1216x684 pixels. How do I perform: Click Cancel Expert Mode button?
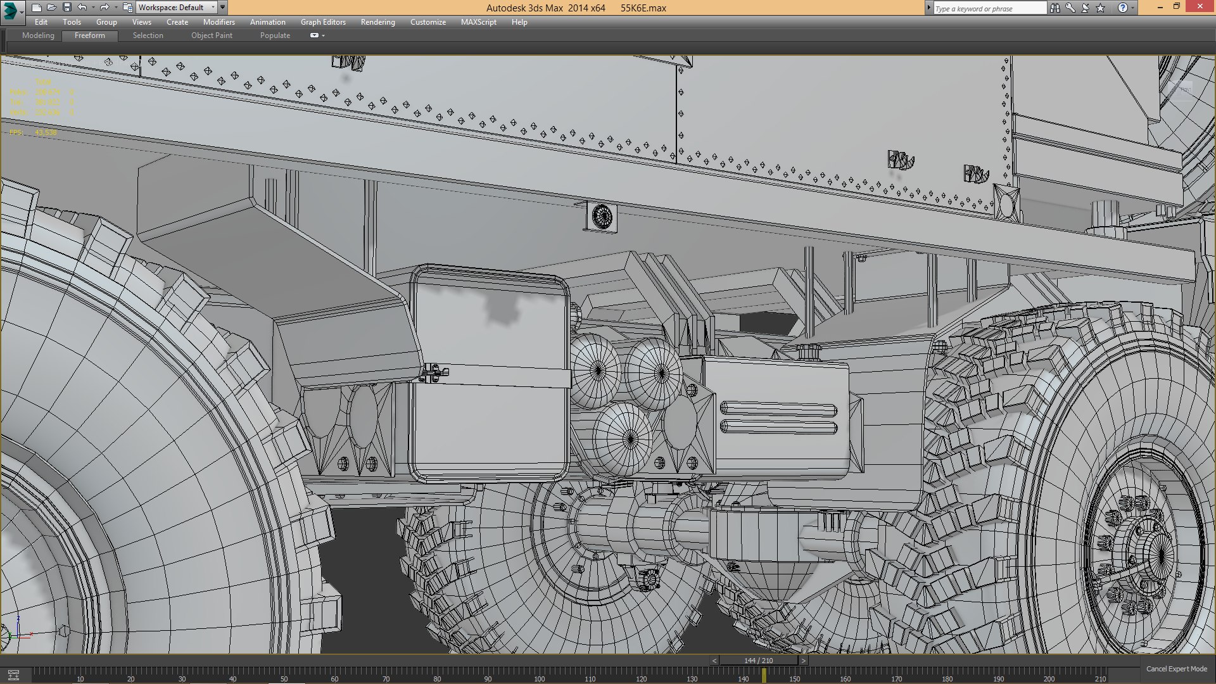(1176, 669)
